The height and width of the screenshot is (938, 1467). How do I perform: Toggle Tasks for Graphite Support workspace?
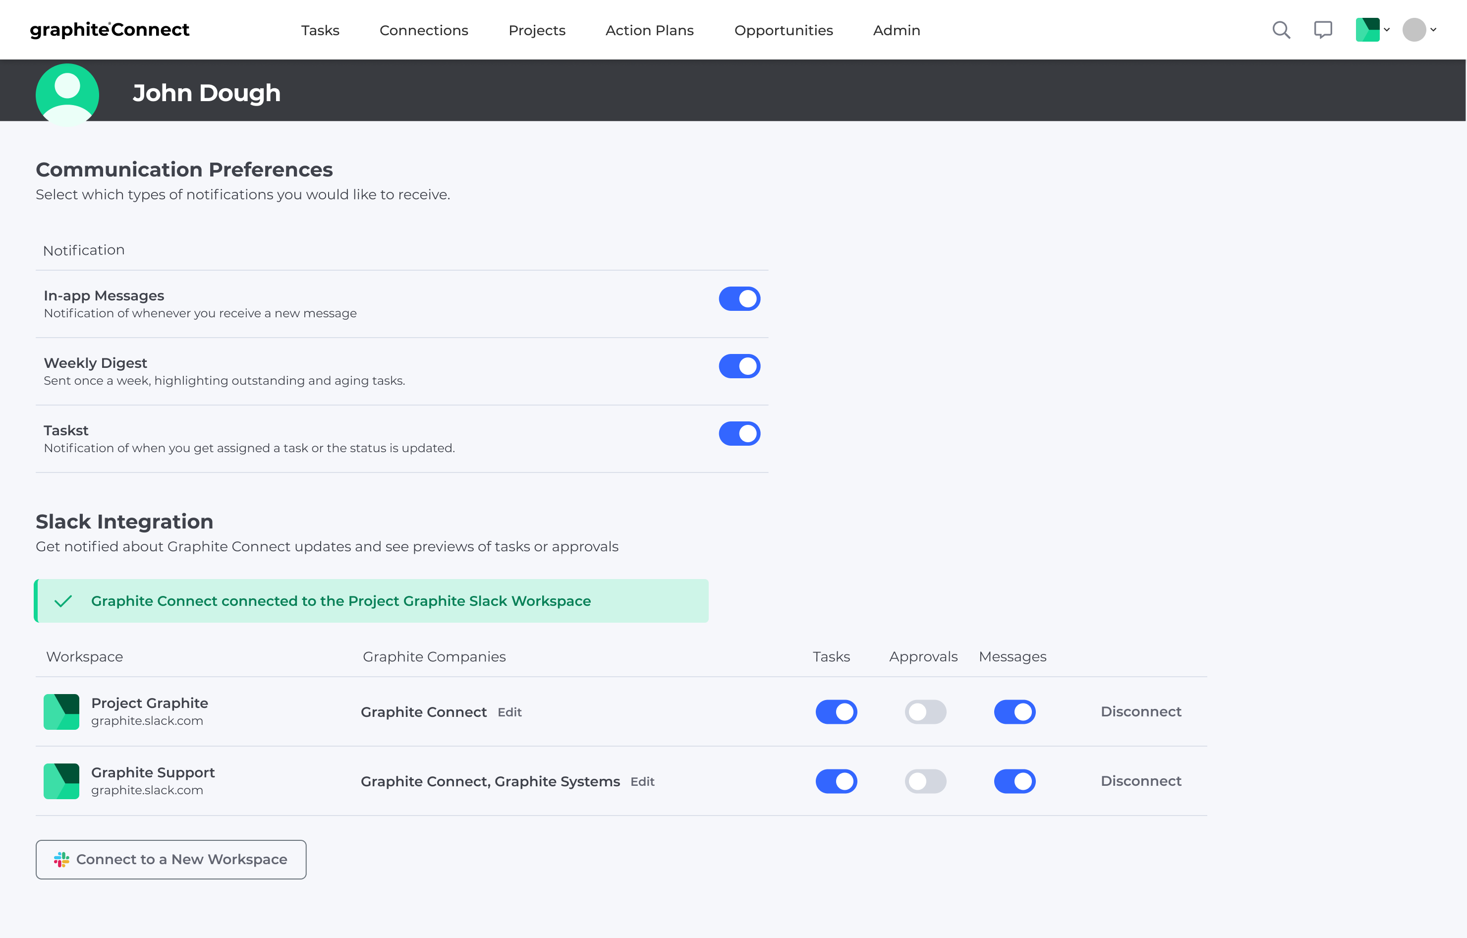836,781
